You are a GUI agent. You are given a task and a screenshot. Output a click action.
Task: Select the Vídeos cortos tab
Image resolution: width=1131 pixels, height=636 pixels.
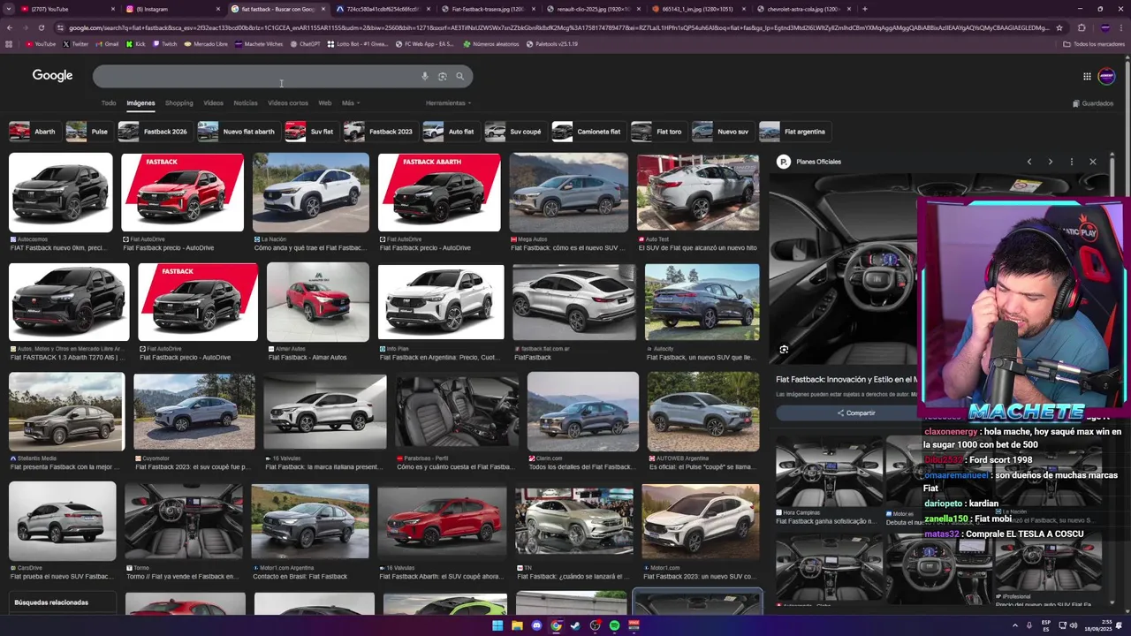(x=288, y=103)
